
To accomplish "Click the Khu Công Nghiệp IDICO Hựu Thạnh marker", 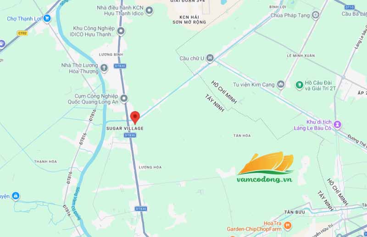I will tap(121, 31).
